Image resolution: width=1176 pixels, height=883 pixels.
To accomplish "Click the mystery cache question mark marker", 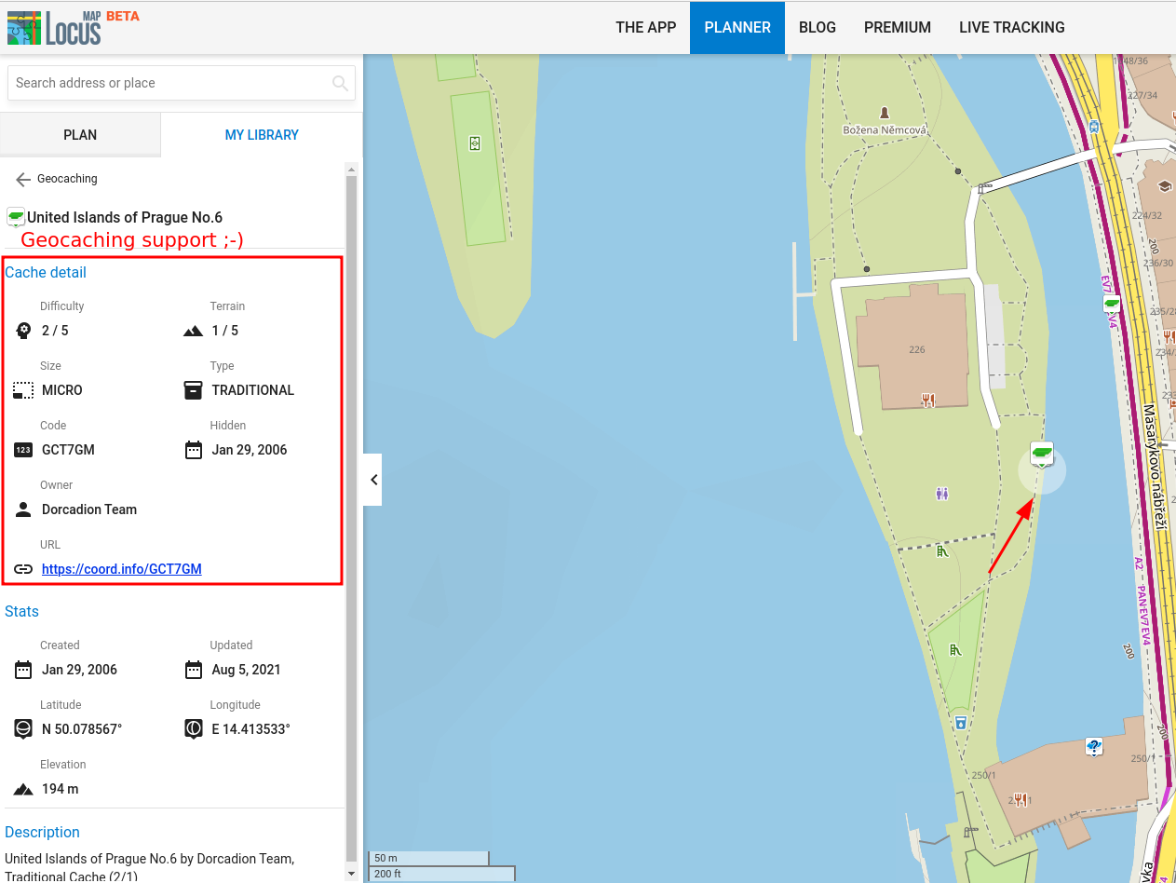I will tap(1094, 746).
